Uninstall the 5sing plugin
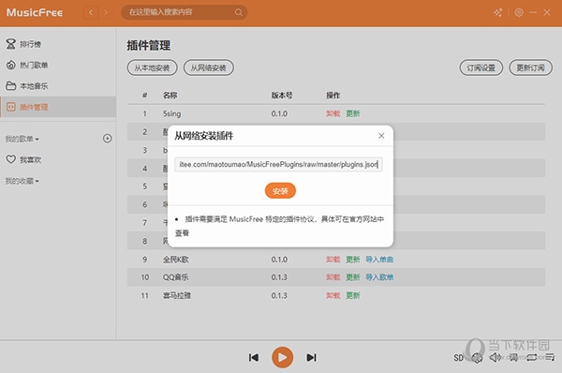This screenshot has height=373, width=562. [x=333, y=113]
